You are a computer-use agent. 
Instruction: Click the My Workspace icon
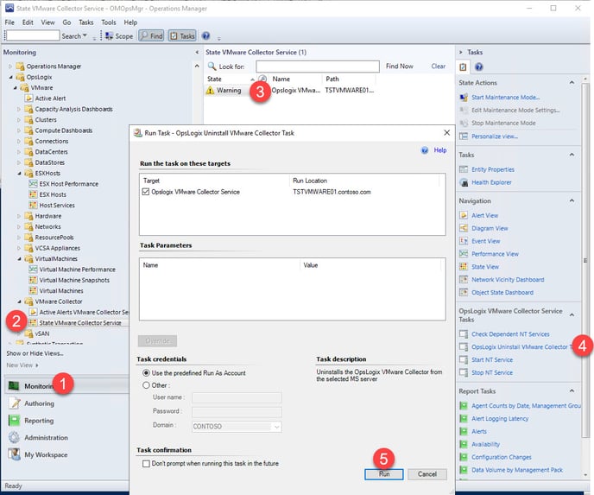click(15, 454)
